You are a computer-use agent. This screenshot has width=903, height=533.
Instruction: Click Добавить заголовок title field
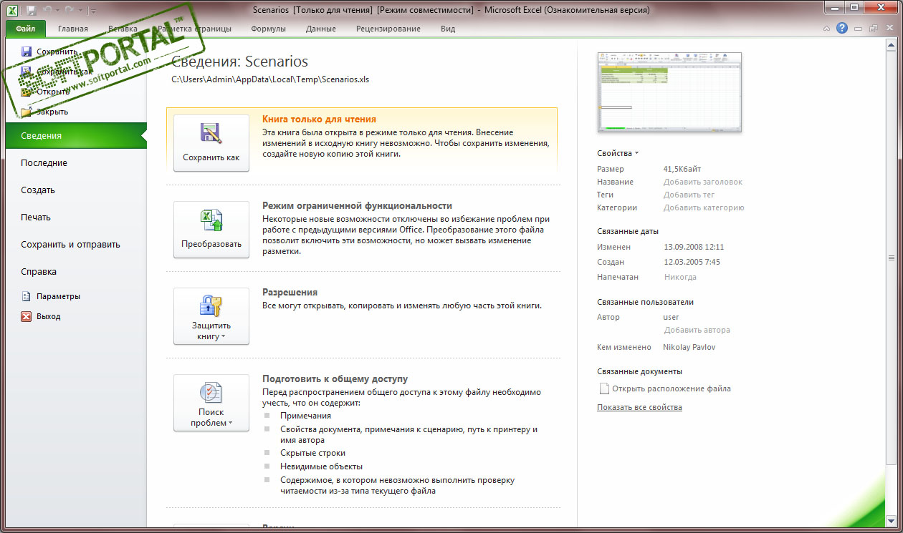pos(703,182)
